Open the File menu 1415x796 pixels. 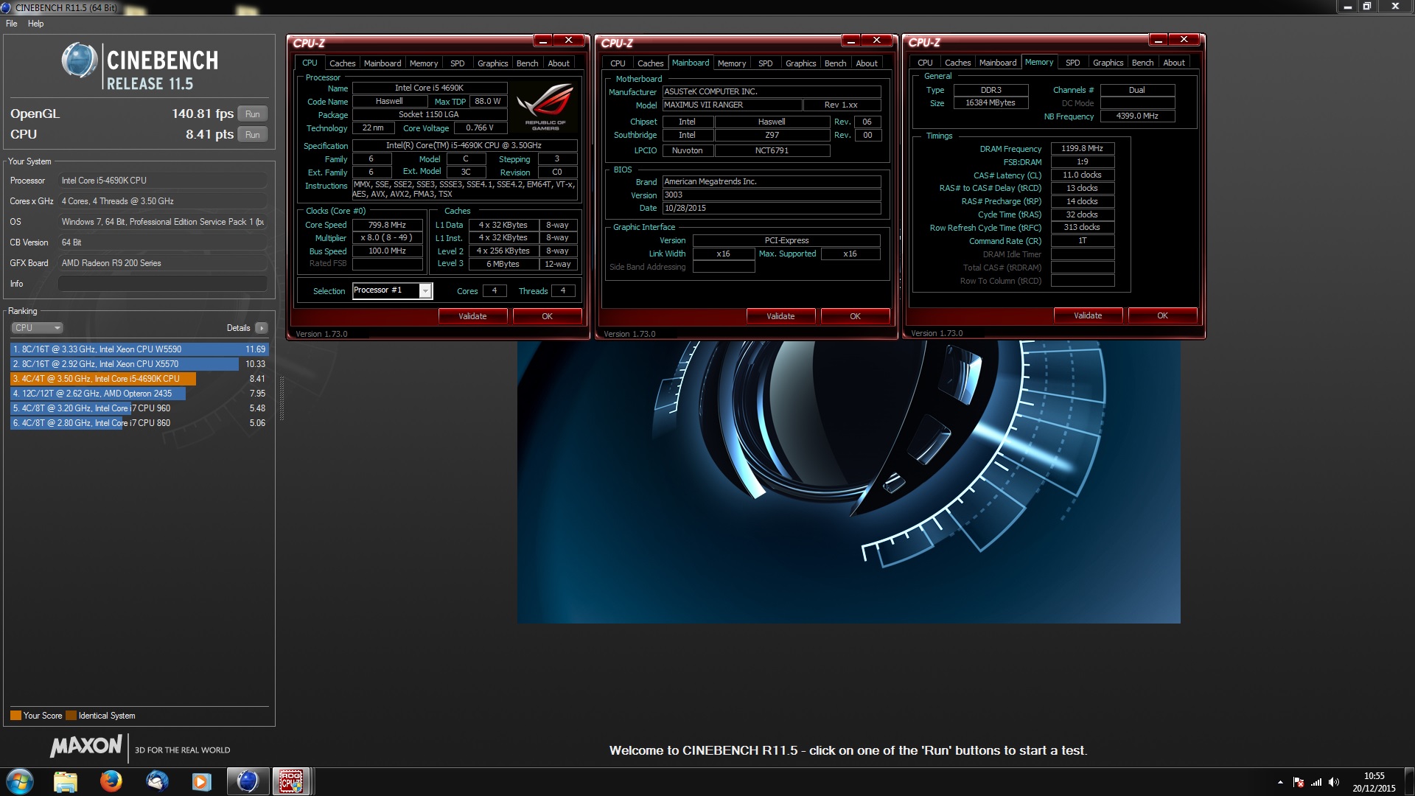tap(12, 24)
